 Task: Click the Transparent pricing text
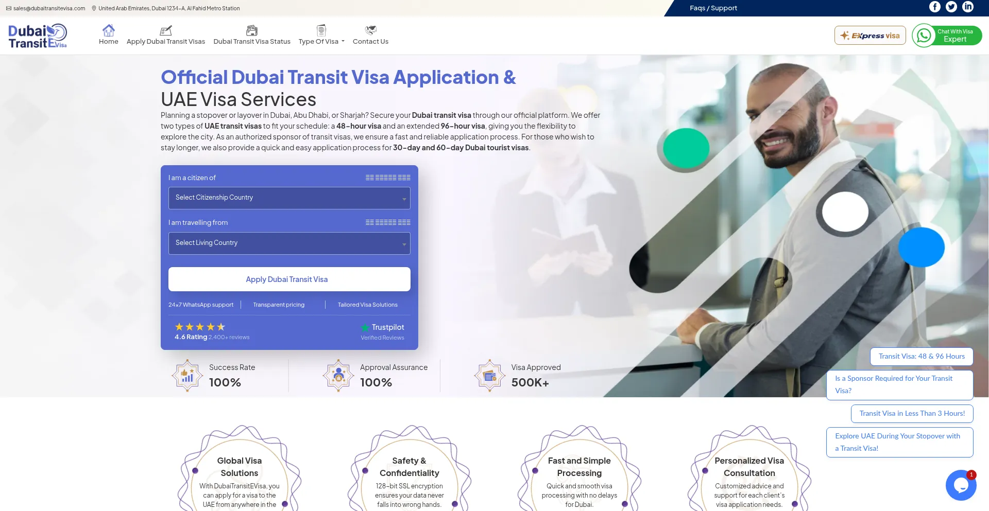[x=279, y=305]
